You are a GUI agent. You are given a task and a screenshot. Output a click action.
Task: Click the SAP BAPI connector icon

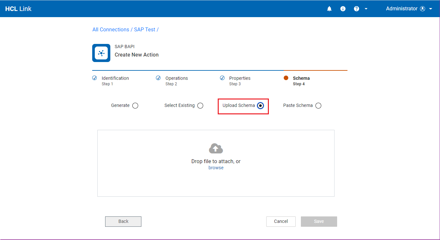(101, 53)
